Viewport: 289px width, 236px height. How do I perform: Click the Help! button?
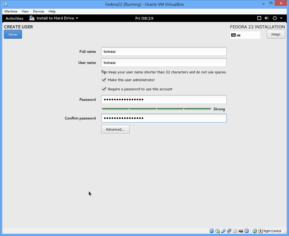click(276, 34)
